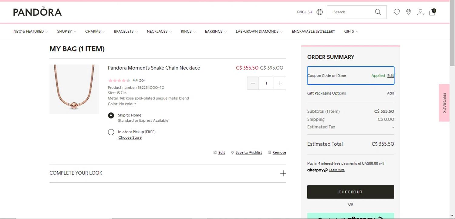
Task: Open Earrings menu
Action: (215, 32)
